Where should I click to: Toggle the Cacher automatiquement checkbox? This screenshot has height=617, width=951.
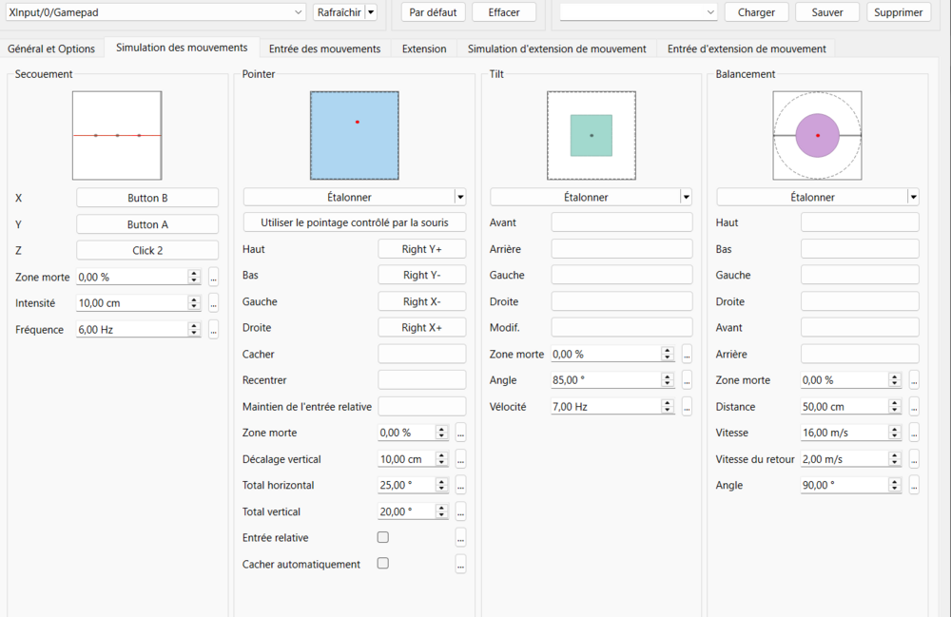click(x=383, y=563)
